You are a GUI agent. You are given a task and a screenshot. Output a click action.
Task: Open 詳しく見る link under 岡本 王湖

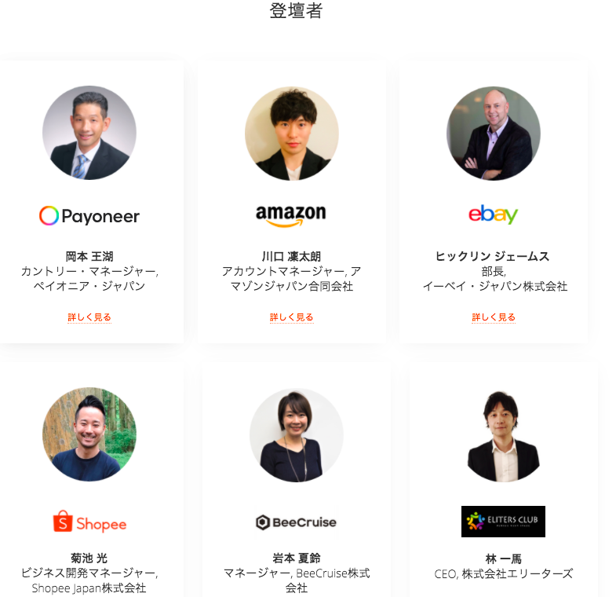coord(89,317)
